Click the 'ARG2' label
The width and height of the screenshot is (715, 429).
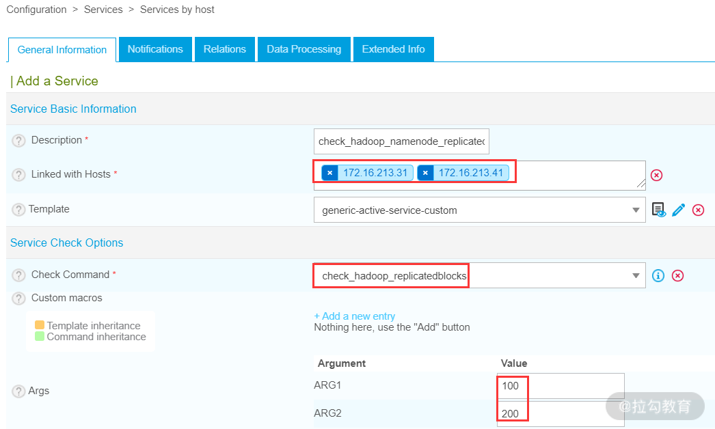pos(327,413)
